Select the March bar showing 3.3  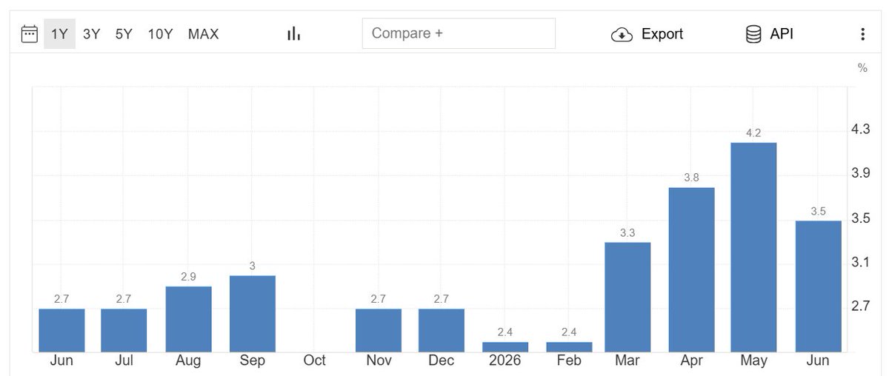(x=627, y=298)
